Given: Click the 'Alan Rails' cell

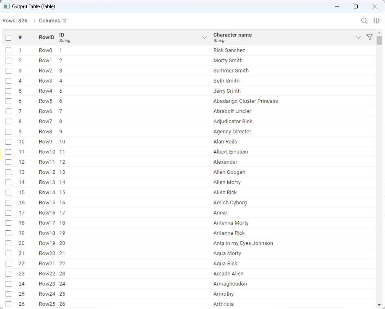Looking at the screenshot, I should tap(225, 142).
